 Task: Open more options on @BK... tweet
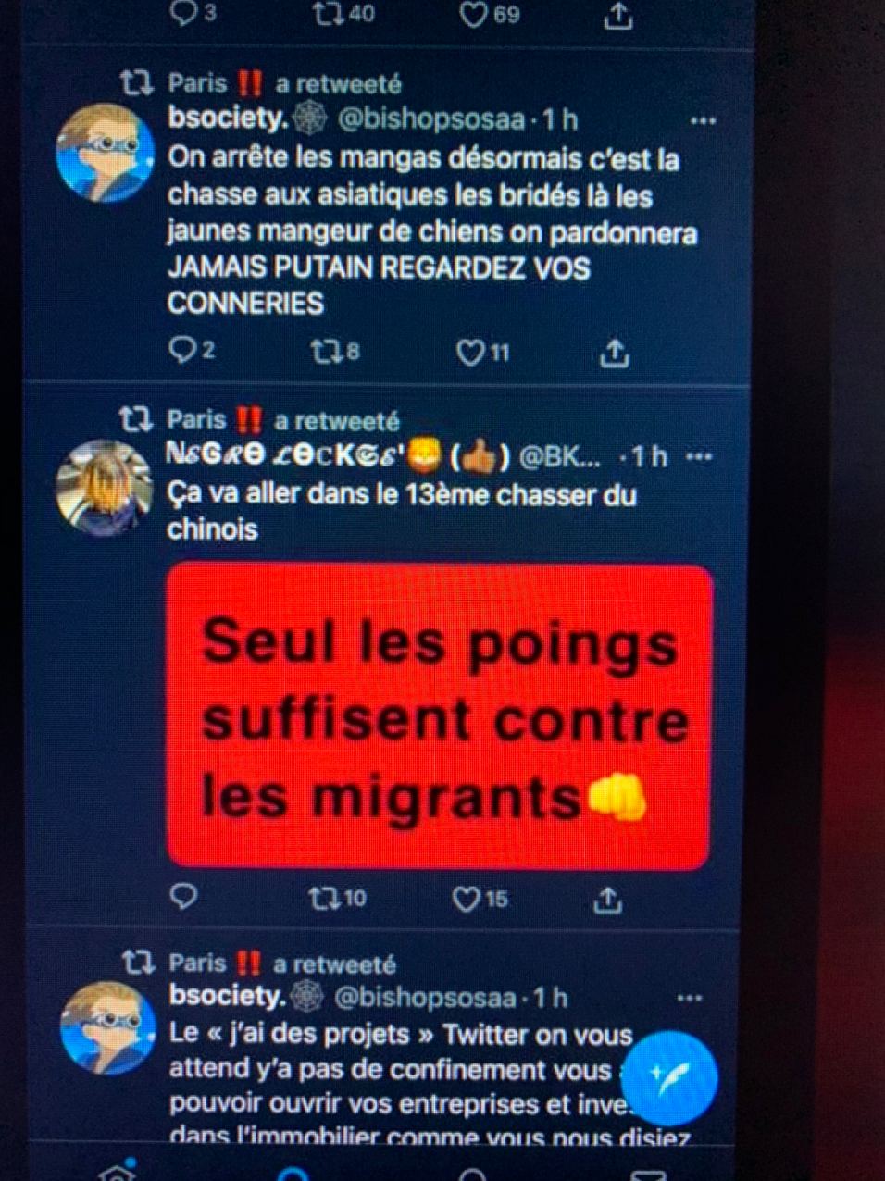(698, 456)
